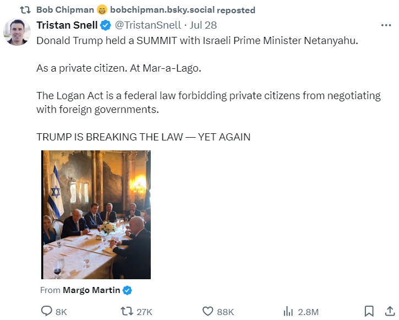
Task: Click the reply comment icon
Action: [47, 312]
